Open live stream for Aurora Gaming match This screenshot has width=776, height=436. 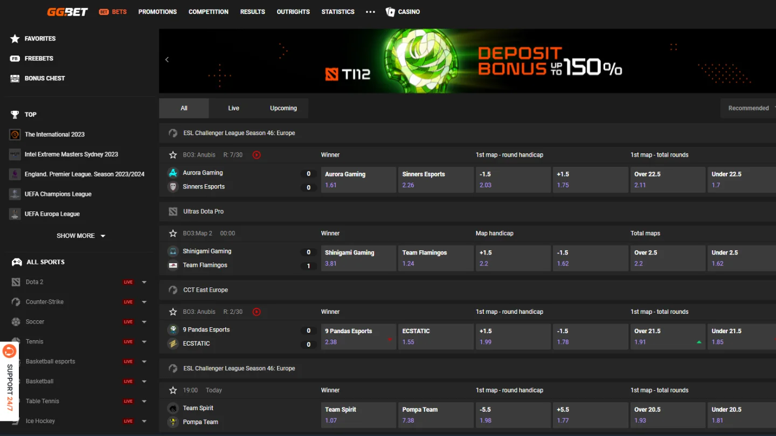coord(257,155)
